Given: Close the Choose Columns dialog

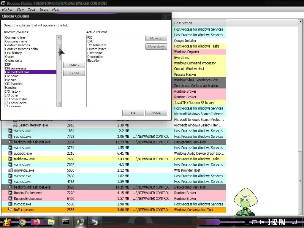Looking at the screenshot, I should (165, 17).
